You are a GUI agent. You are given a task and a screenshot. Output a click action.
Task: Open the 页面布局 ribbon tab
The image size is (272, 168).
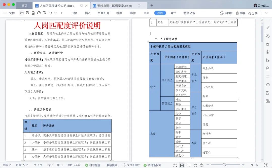[104, 13]
